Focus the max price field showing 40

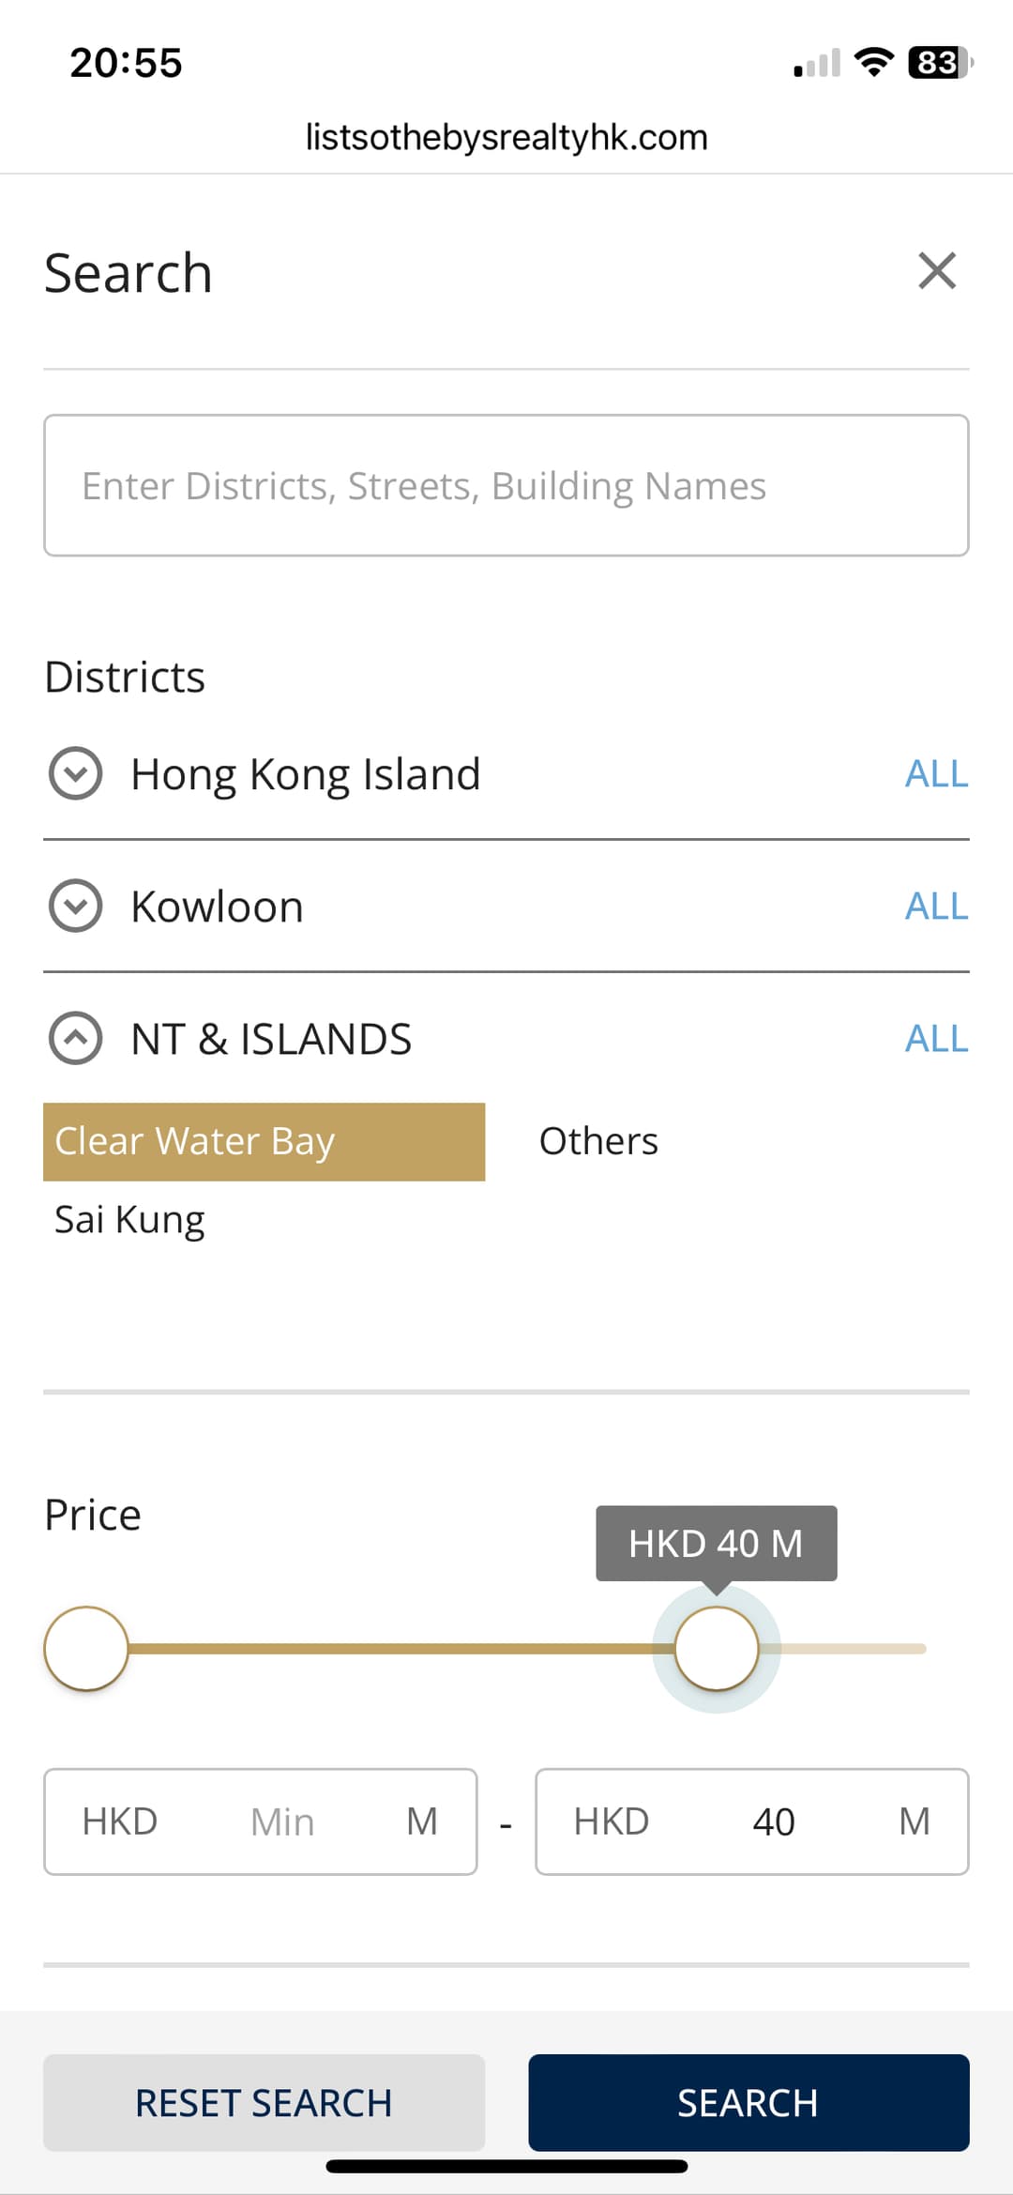click(x=773, y=1822)
